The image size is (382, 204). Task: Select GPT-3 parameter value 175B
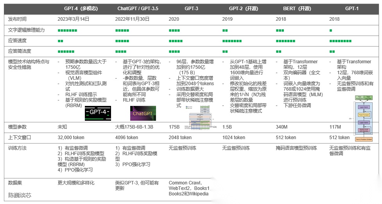pos(174,127)
